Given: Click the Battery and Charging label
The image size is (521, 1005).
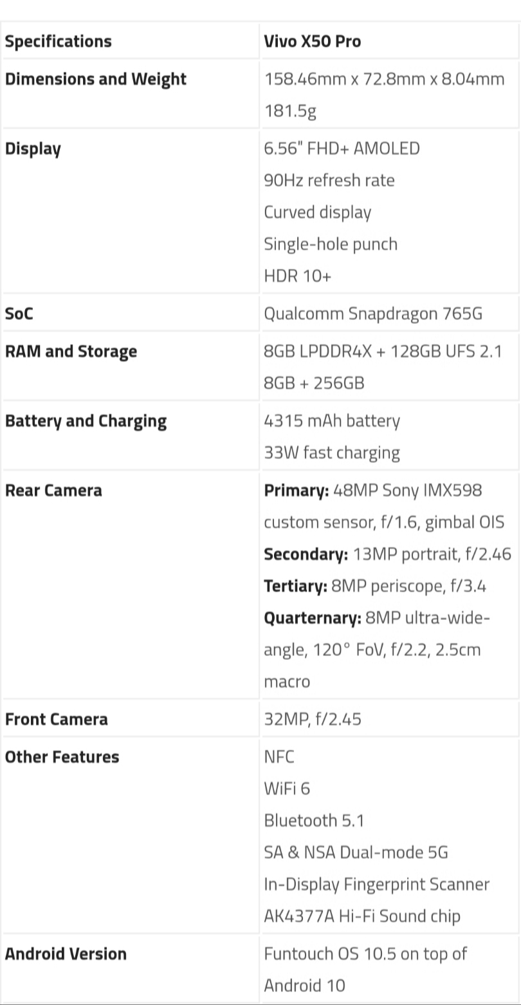Looking at the screenshot, I should 86,421.
